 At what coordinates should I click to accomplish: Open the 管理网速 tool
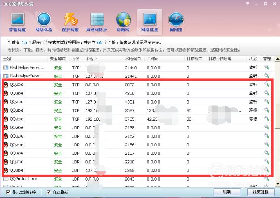[x=17, y=22]
